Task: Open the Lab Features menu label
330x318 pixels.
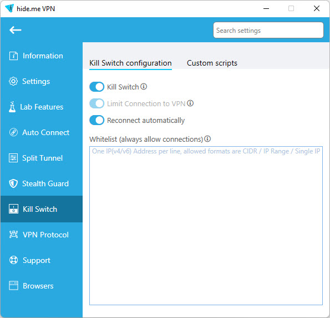Action: point(42,107)
